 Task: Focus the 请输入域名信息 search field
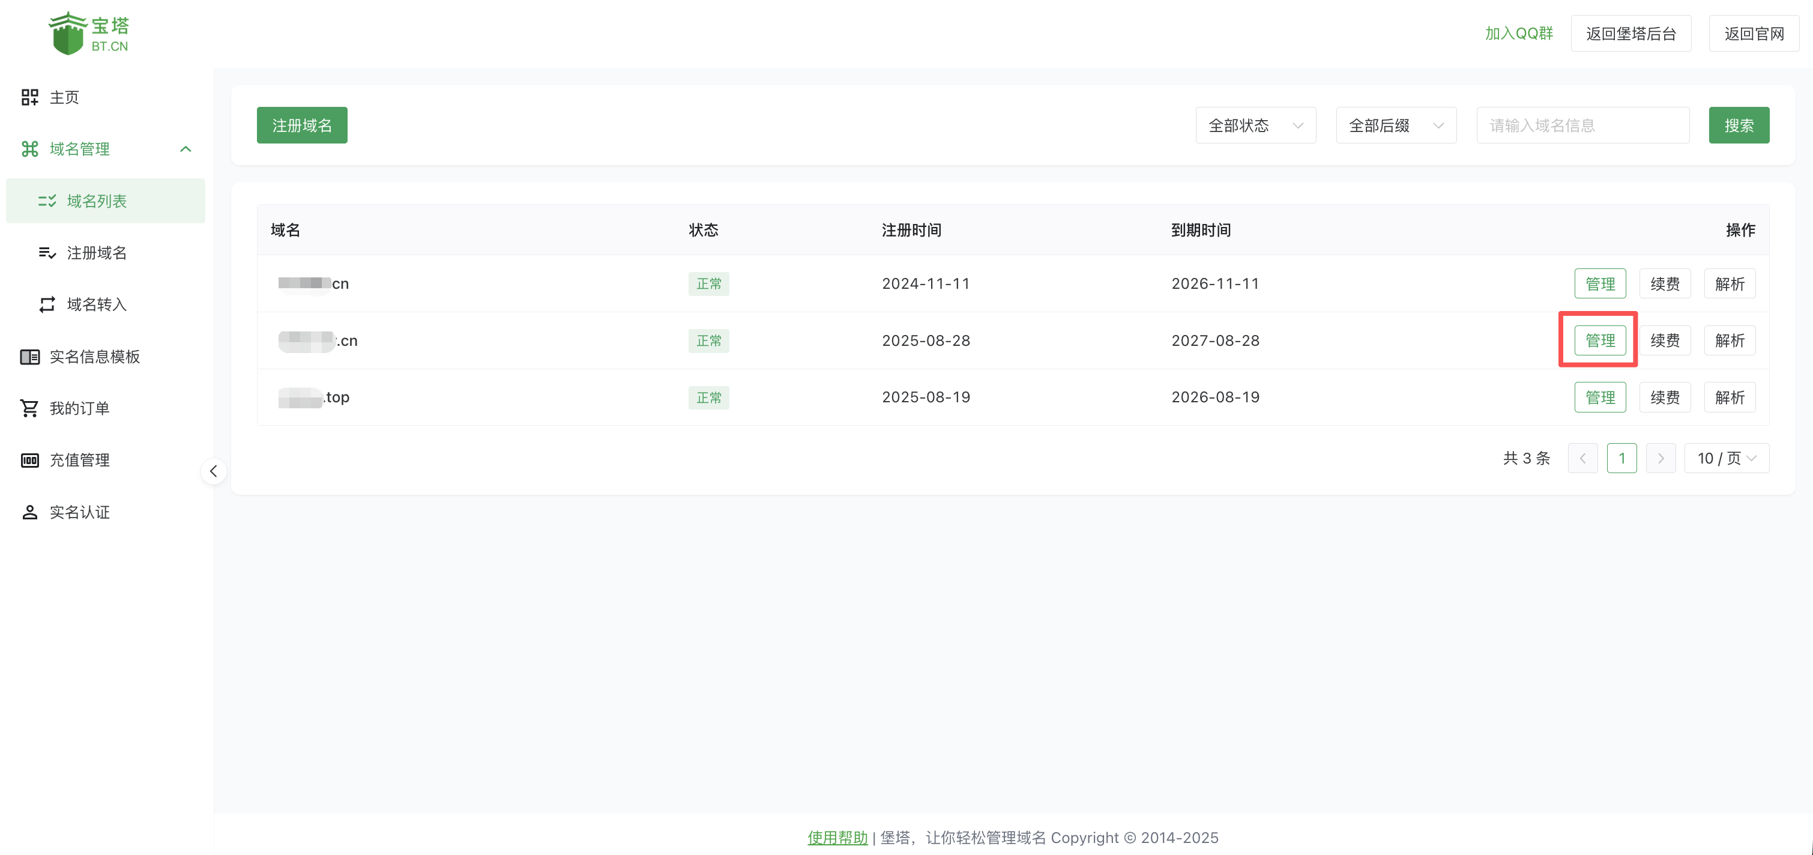pyautogui.click(x=1582, y=125)
